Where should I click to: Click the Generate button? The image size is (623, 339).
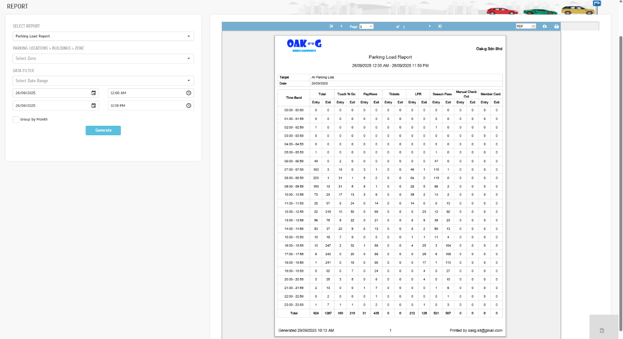click(103, 130)
